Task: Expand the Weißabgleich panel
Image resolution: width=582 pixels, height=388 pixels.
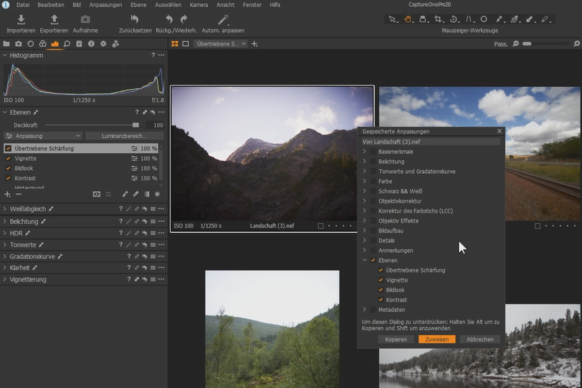Action: [5, 209]
